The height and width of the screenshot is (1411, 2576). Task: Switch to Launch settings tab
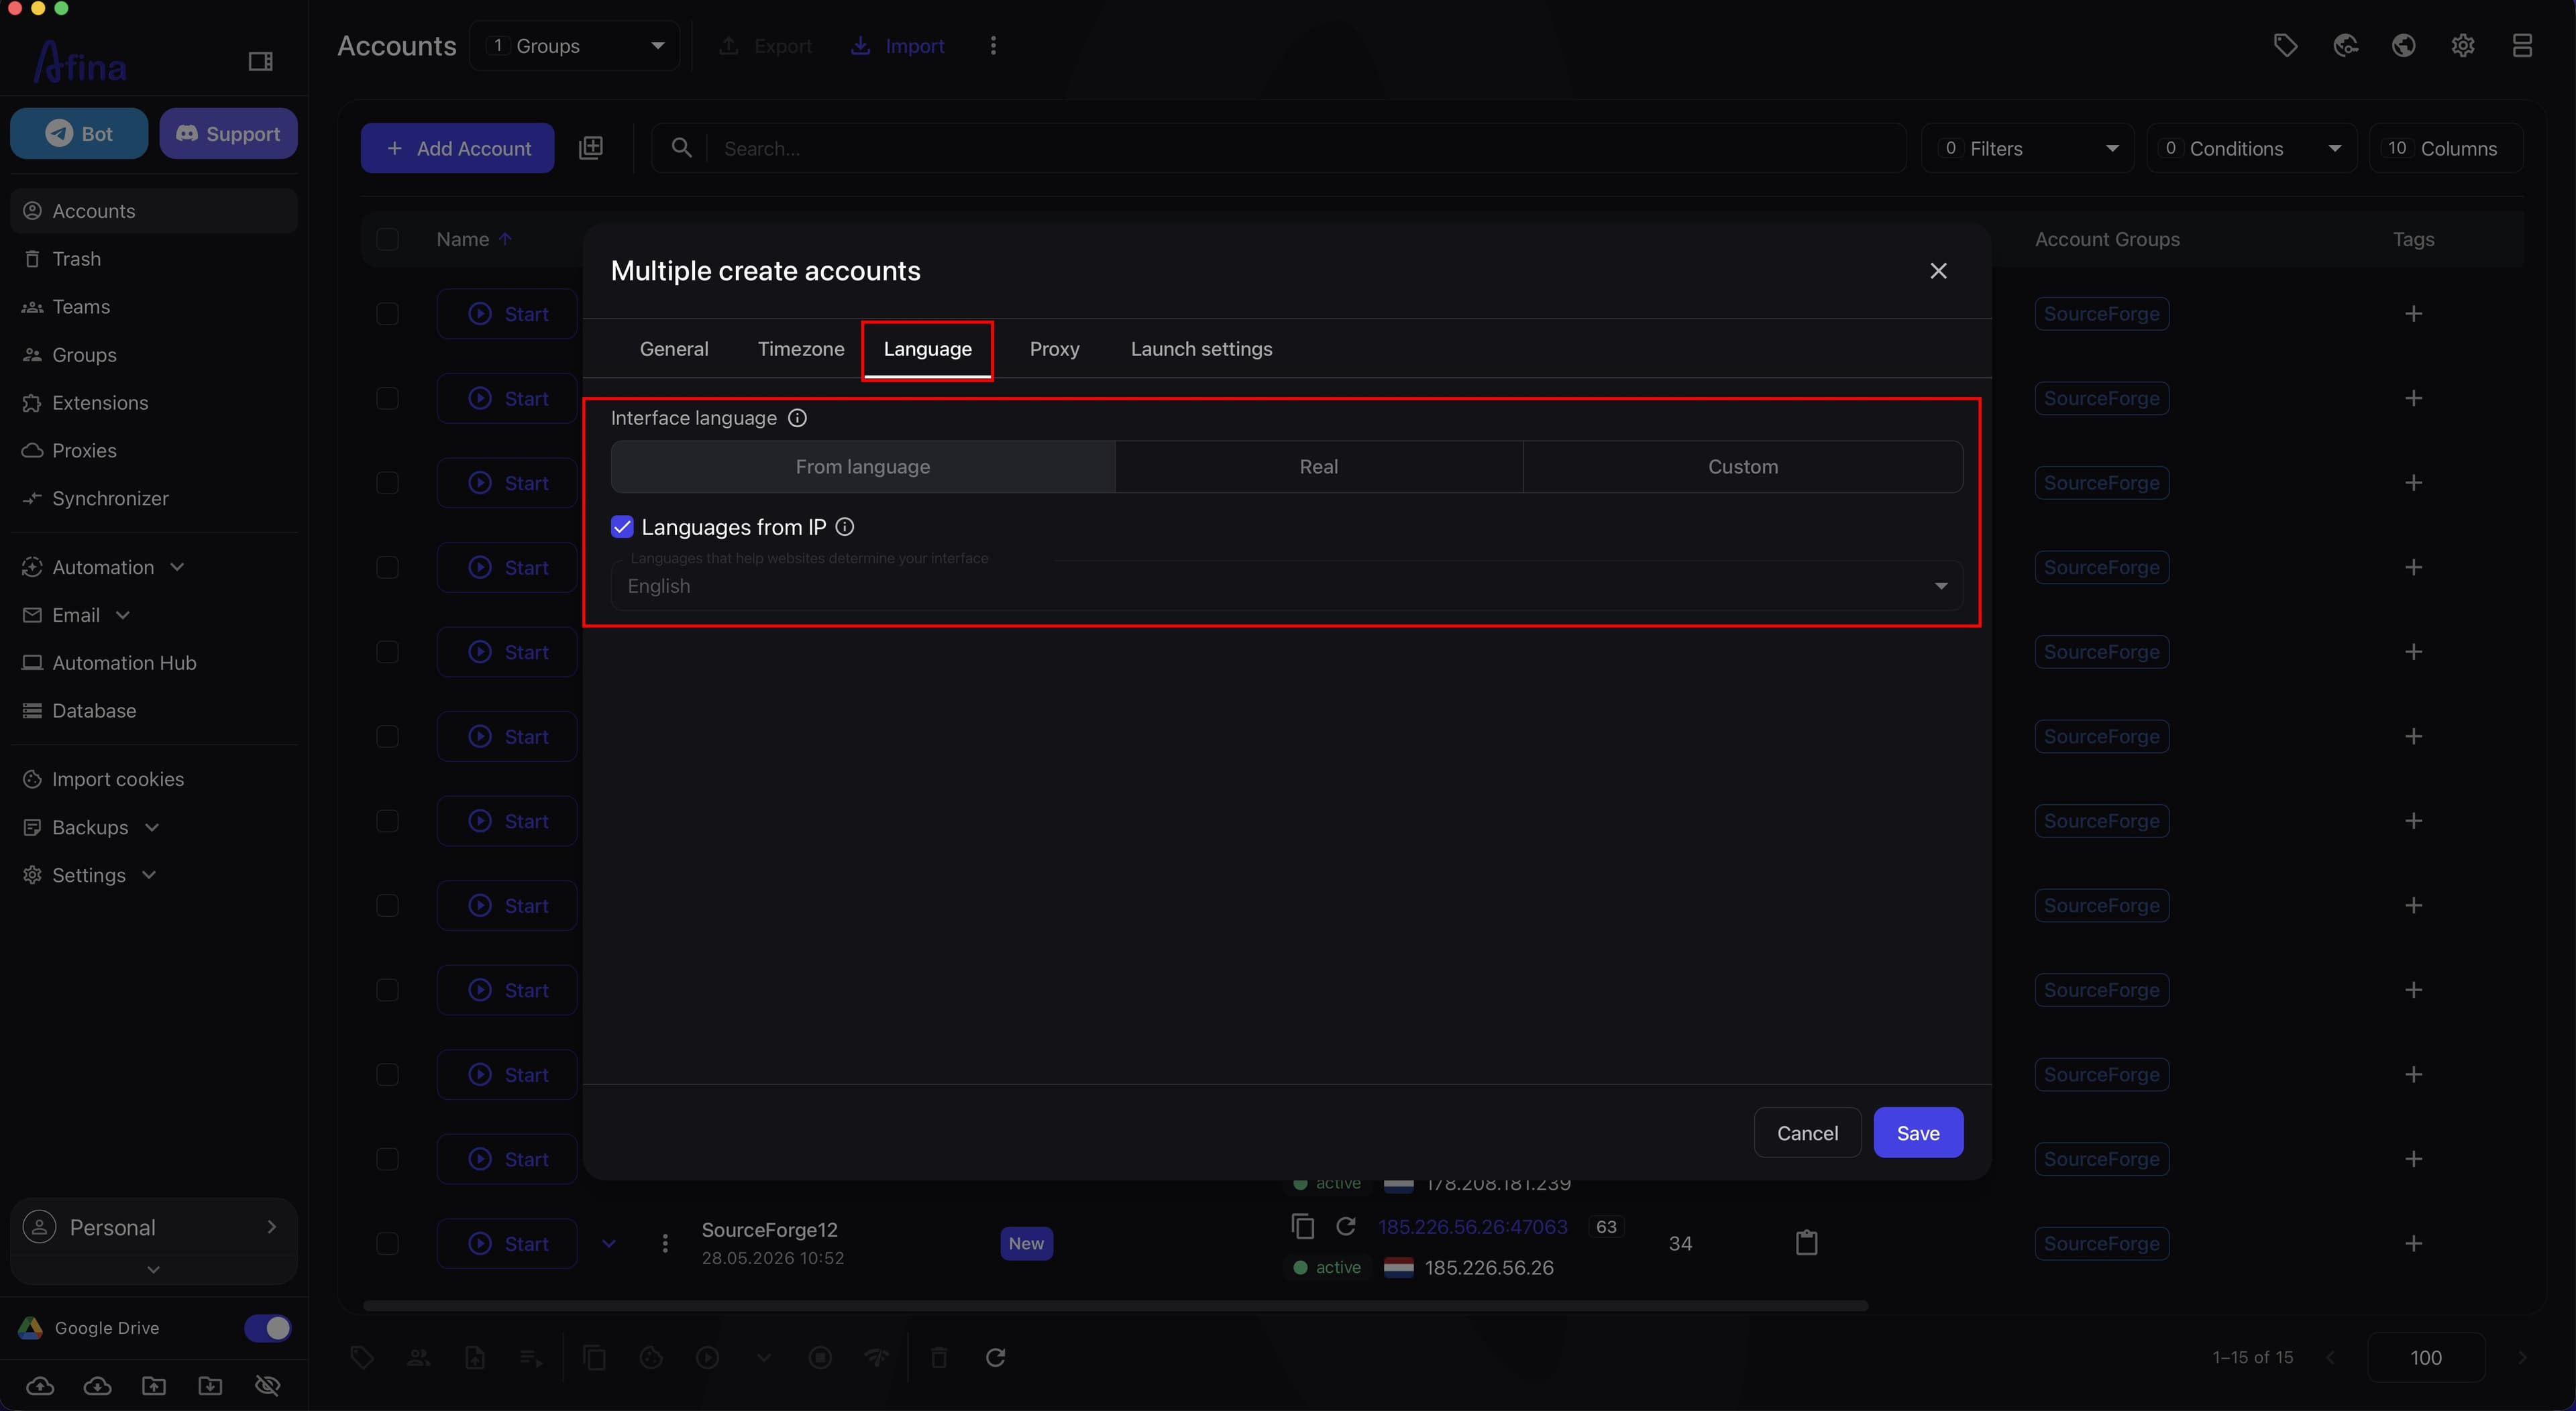pyautogui.click(x=1202, y=349)
